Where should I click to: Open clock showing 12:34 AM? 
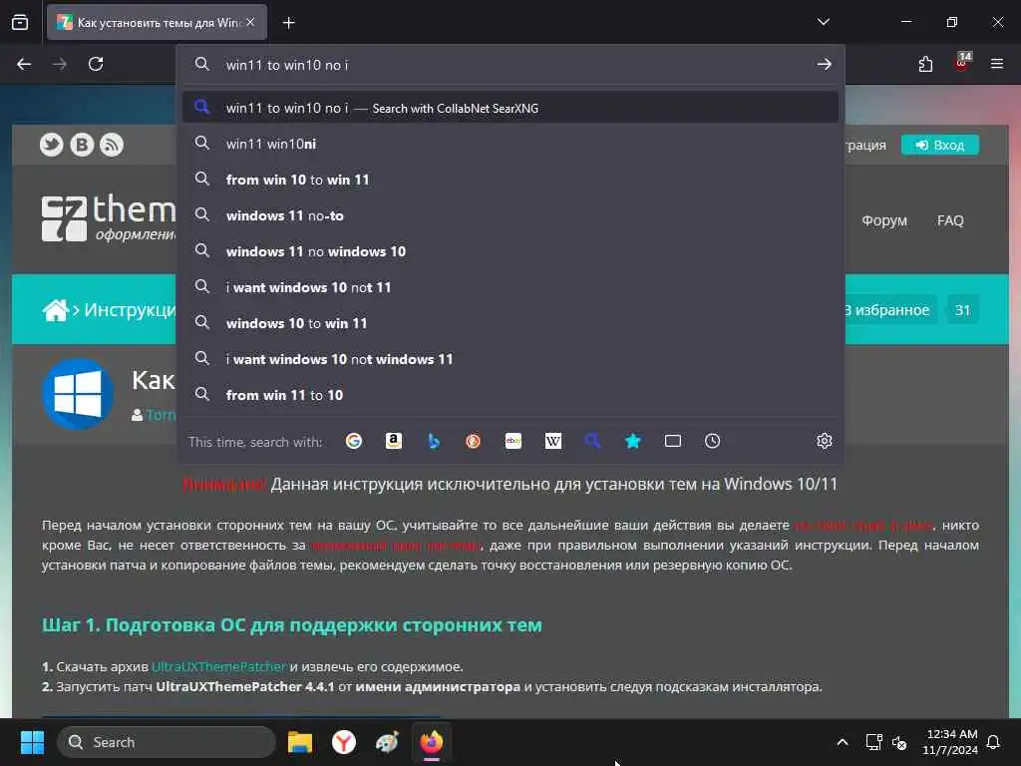click(950, 742)
